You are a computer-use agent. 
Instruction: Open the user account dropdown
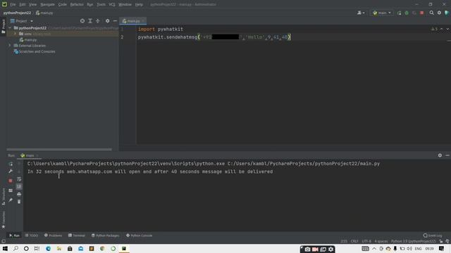[361, 13]
